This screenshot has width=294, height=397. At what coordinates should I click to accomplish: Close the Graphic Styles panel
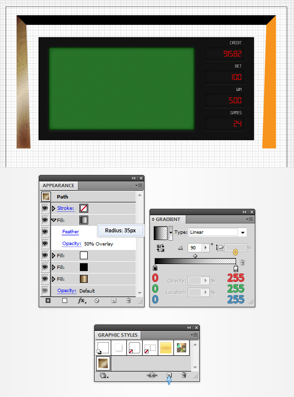(196, 327)
